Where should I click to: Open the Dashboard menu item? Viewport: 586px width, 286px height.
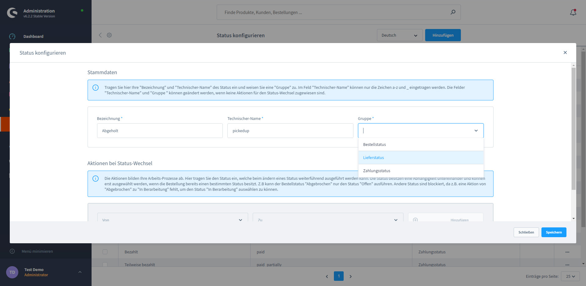point(33,36)
